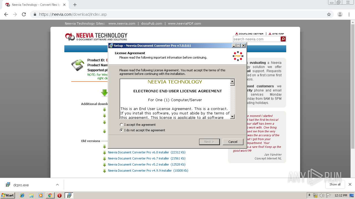Open Chrome from the taskbar
This screenshot has height=199, width=355.
pyautogui.click(x=50, y=195)
